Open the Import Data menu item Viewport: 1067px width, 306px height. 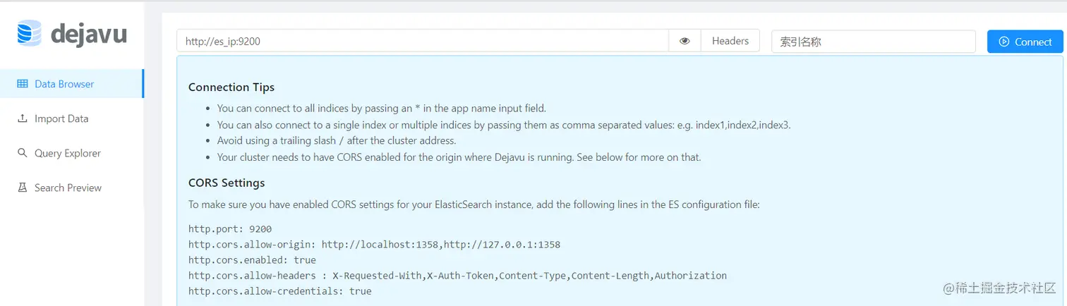coord(72,118)
